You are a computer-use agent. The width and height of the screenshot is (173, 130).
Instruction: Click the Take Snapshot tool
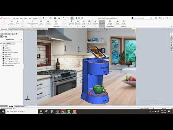coord(117,23)
